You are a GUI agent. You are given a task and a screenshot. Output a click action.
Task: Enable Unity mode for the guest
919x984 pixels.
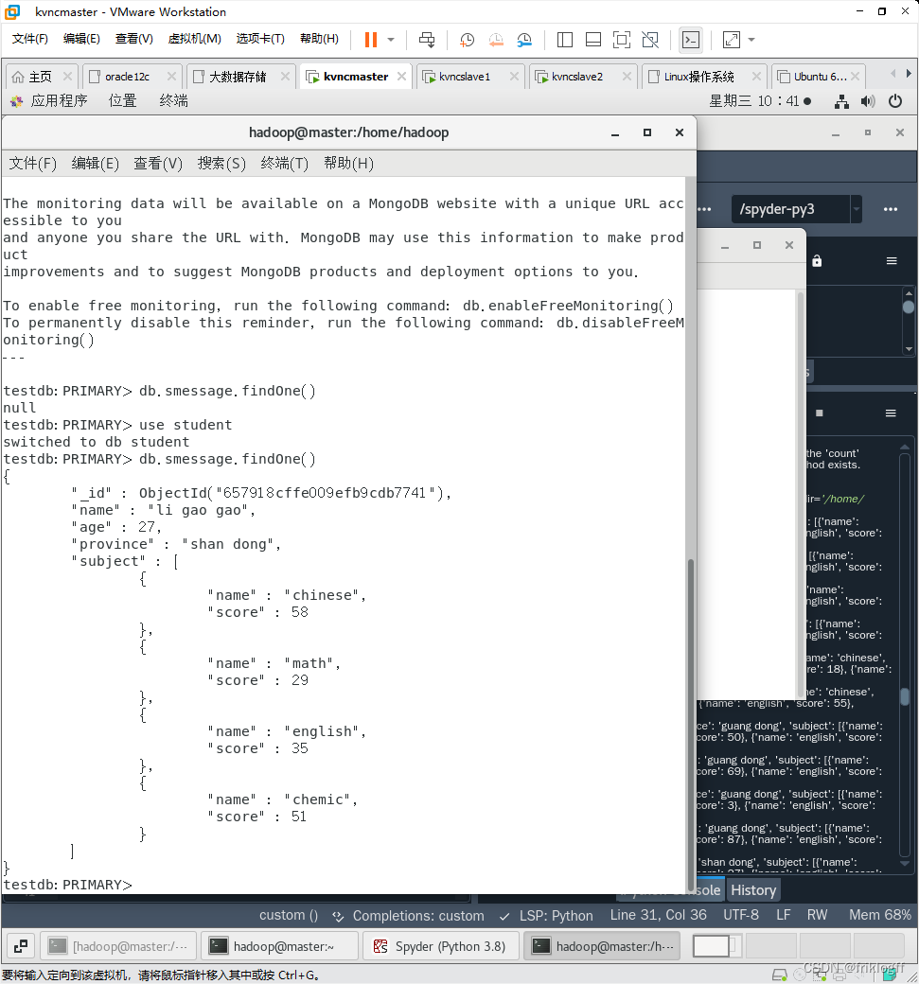tap(649, 40)
